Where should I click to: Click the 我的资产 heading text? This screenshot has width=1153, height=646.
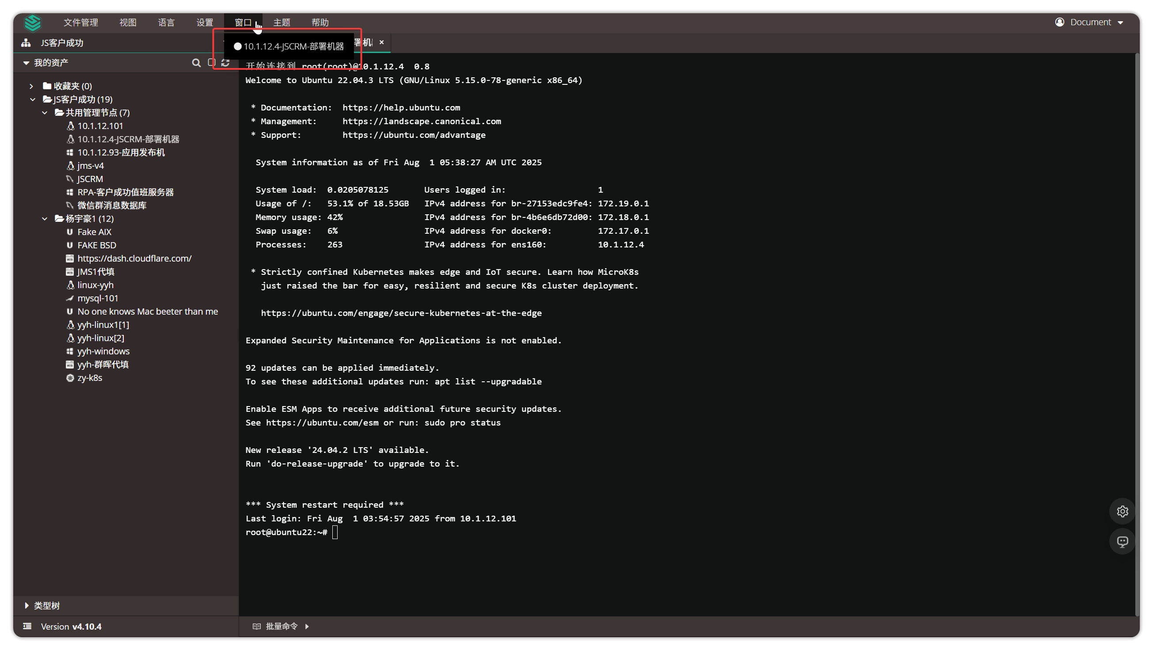coord(51,63)
